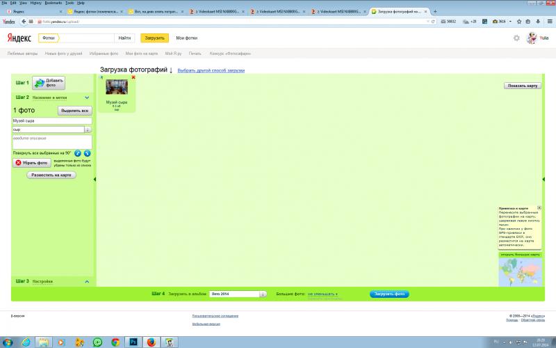Screen dimensions: 556x348
Task: Collapse right map panel arrow
Action: coord(543,180)
